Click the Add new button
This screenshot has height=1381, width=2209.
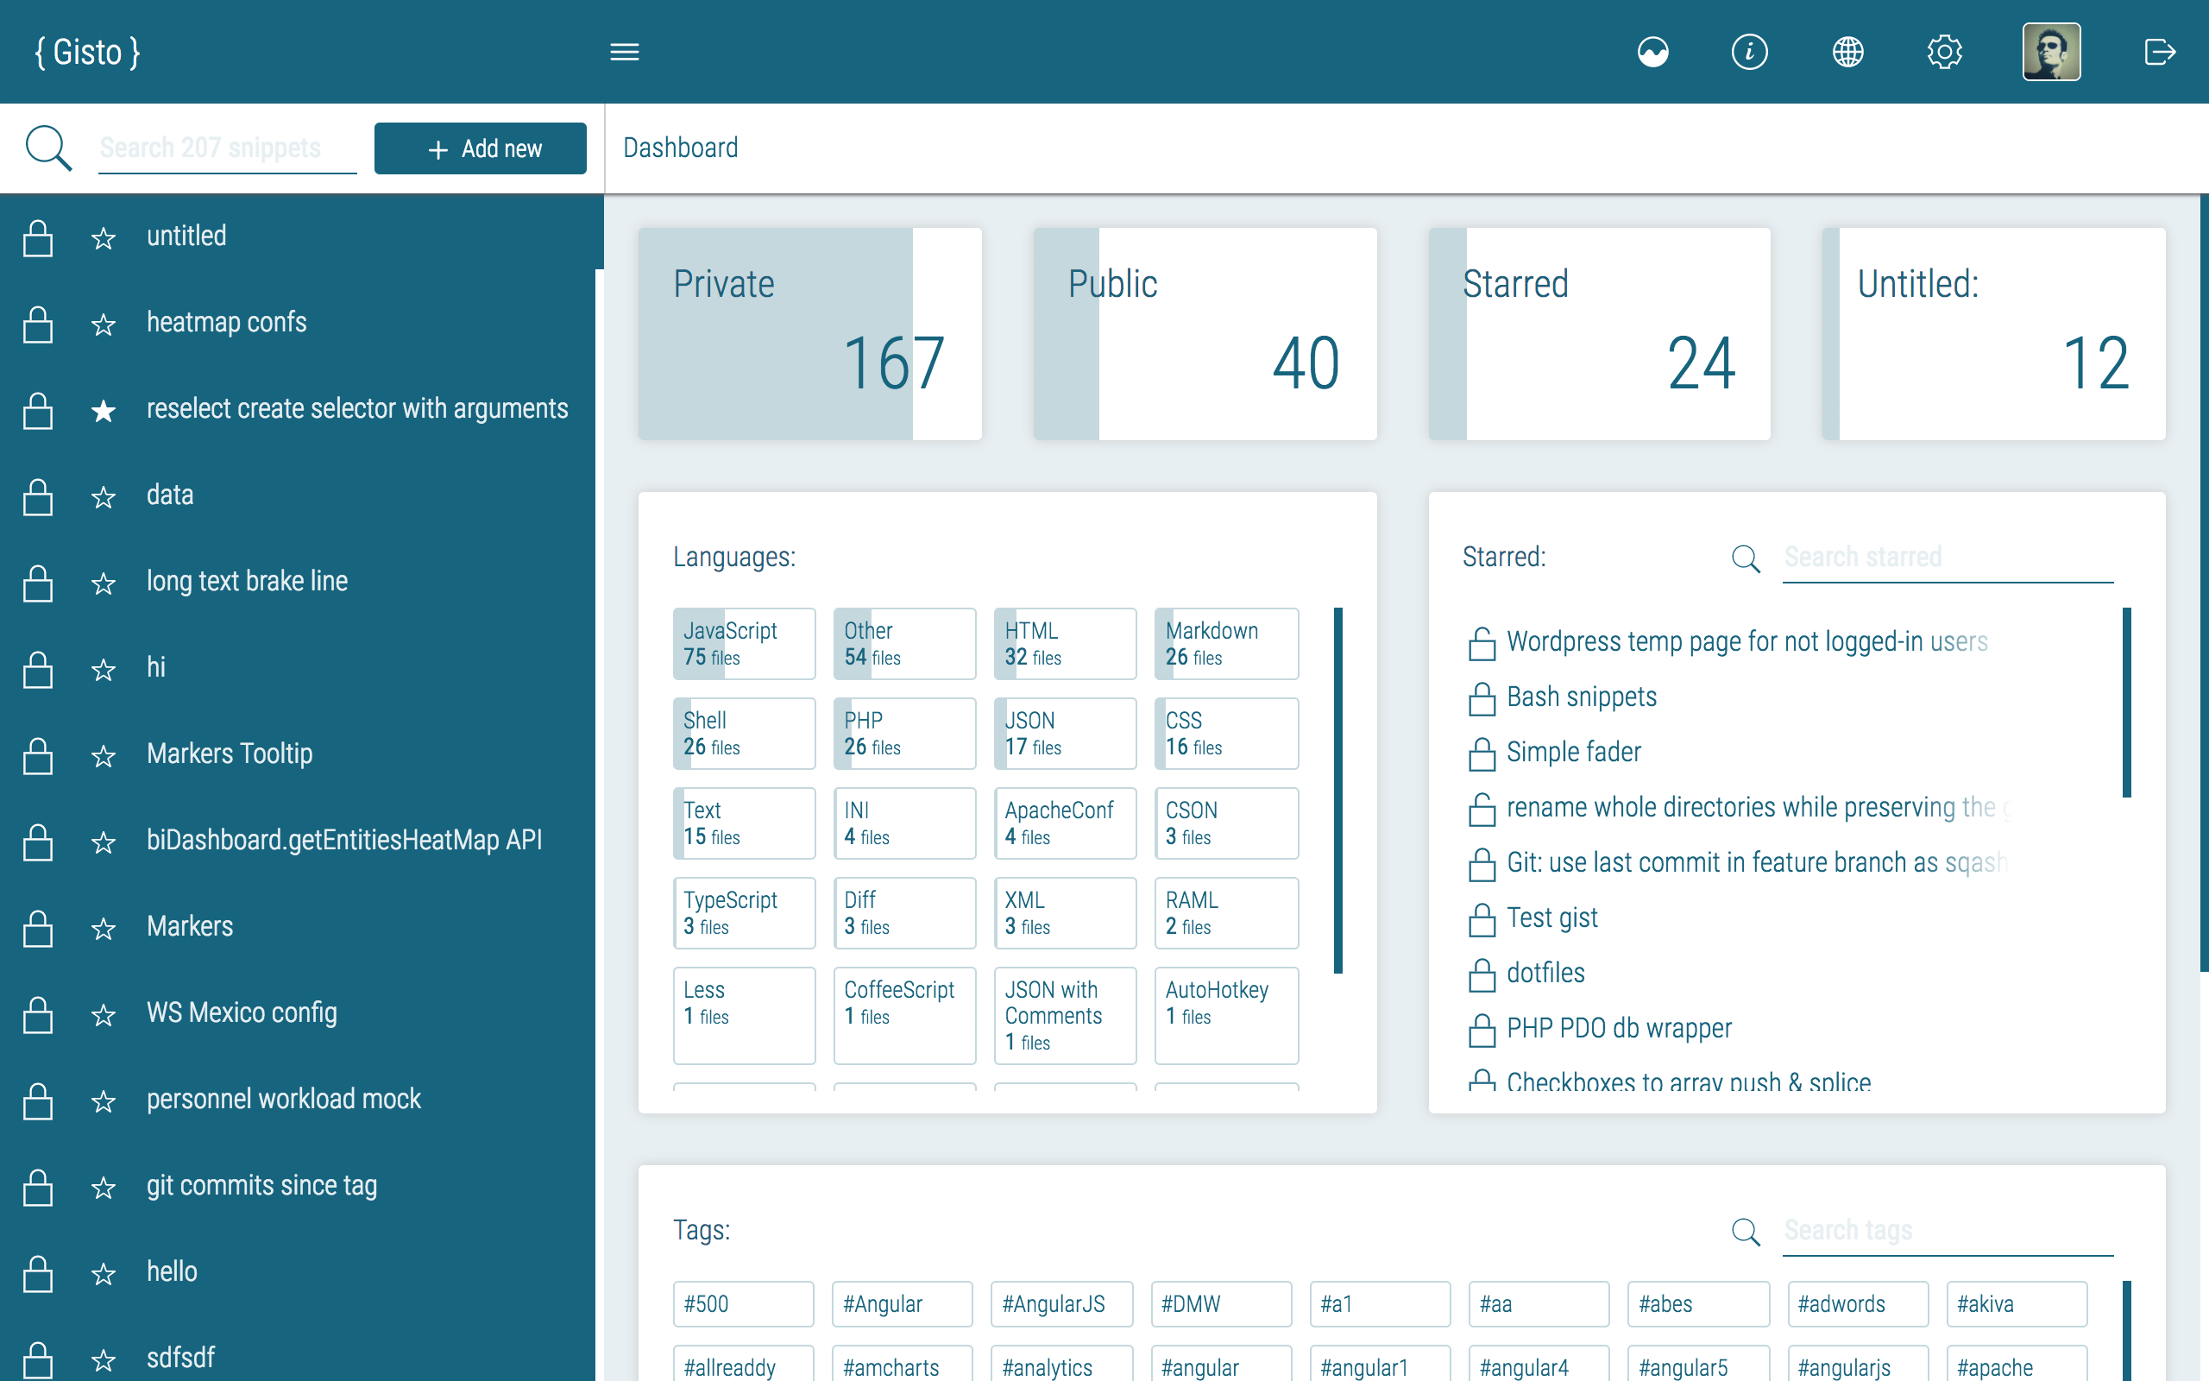click(480, 148)
